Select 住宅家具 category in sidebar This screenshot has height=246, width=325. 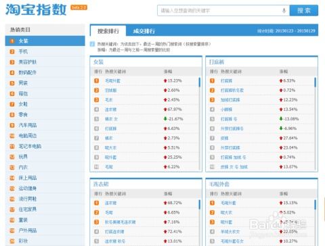pos(45,210)
